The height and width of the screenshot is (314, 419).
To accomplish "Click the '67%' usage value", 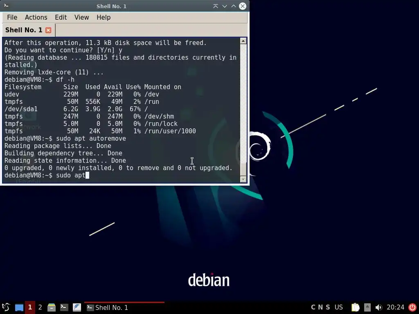I will pos(135,109).
